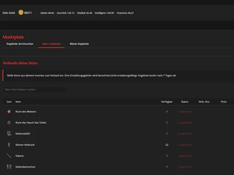The height and width of the screenshot is (175, 234).
Task: Click the Marktplatz page heading
Action: coord(13,37)
